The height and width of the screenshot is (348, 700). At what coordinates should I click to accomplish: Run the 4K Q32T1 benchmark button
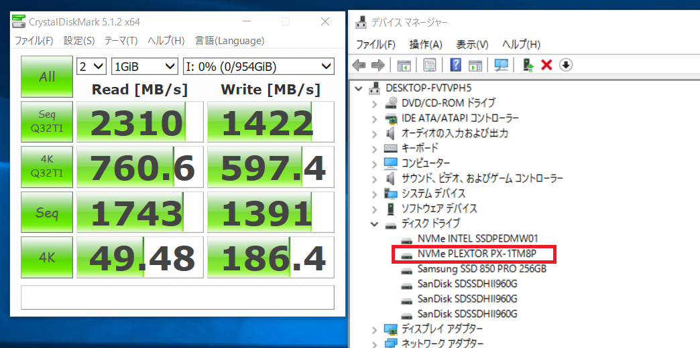pos(47,167)
